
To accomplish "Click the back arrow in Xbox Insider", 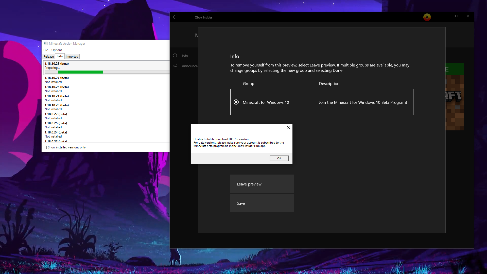I will [x=175, y=17].
